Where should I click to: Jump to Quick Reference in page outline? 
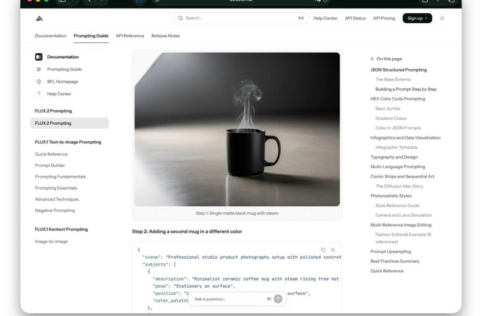pos(387,271)
